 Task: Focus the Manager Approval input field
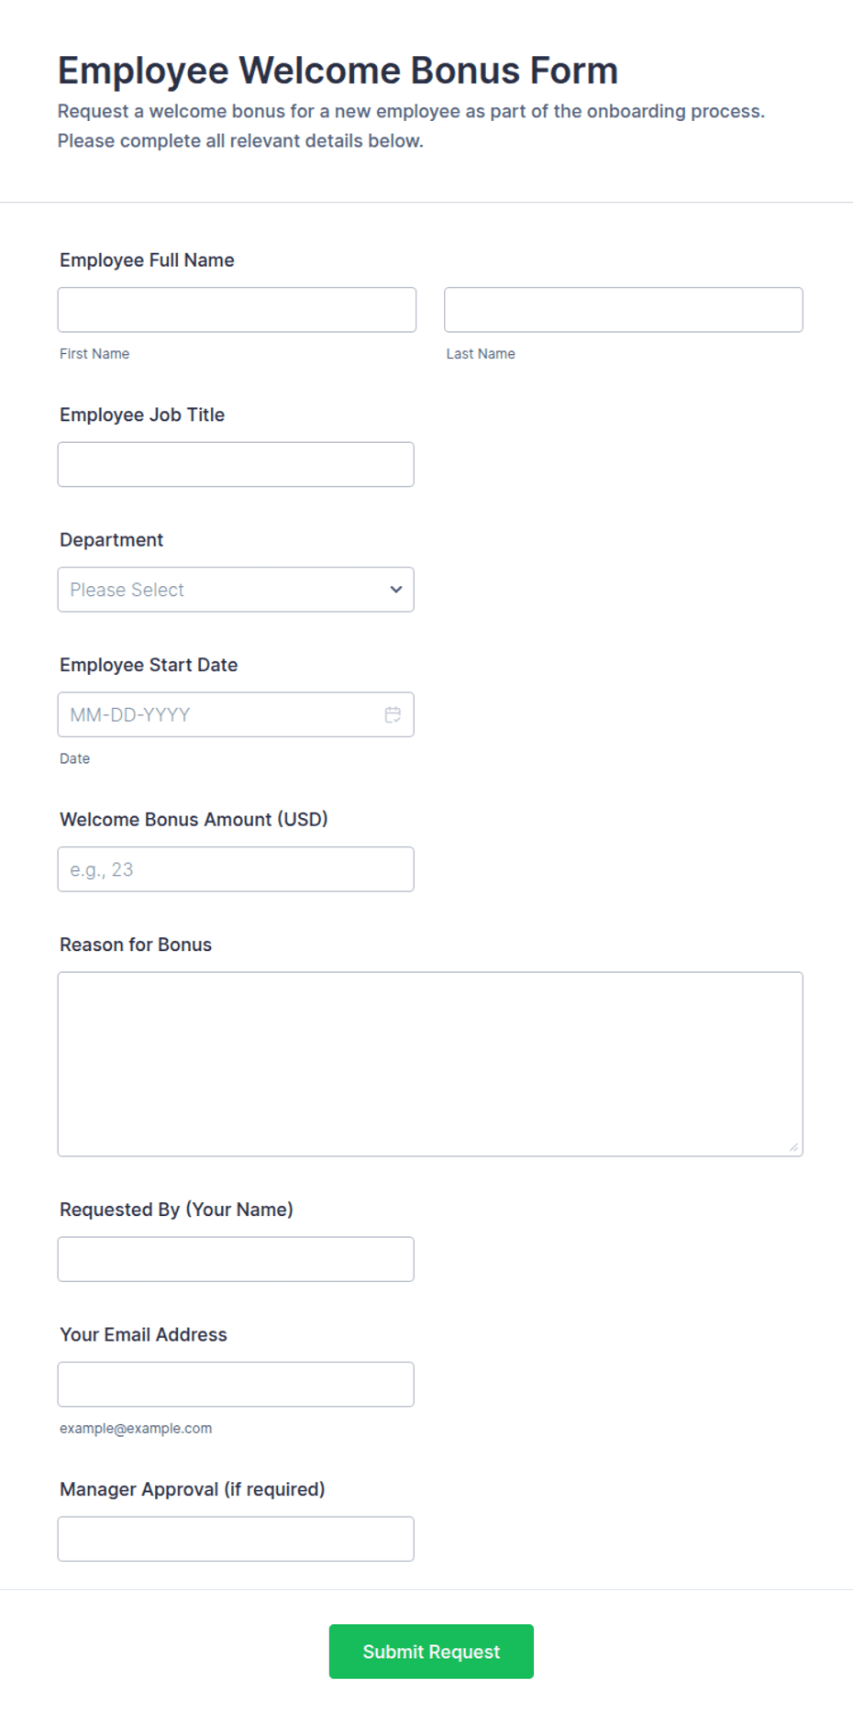[236, 1539]
